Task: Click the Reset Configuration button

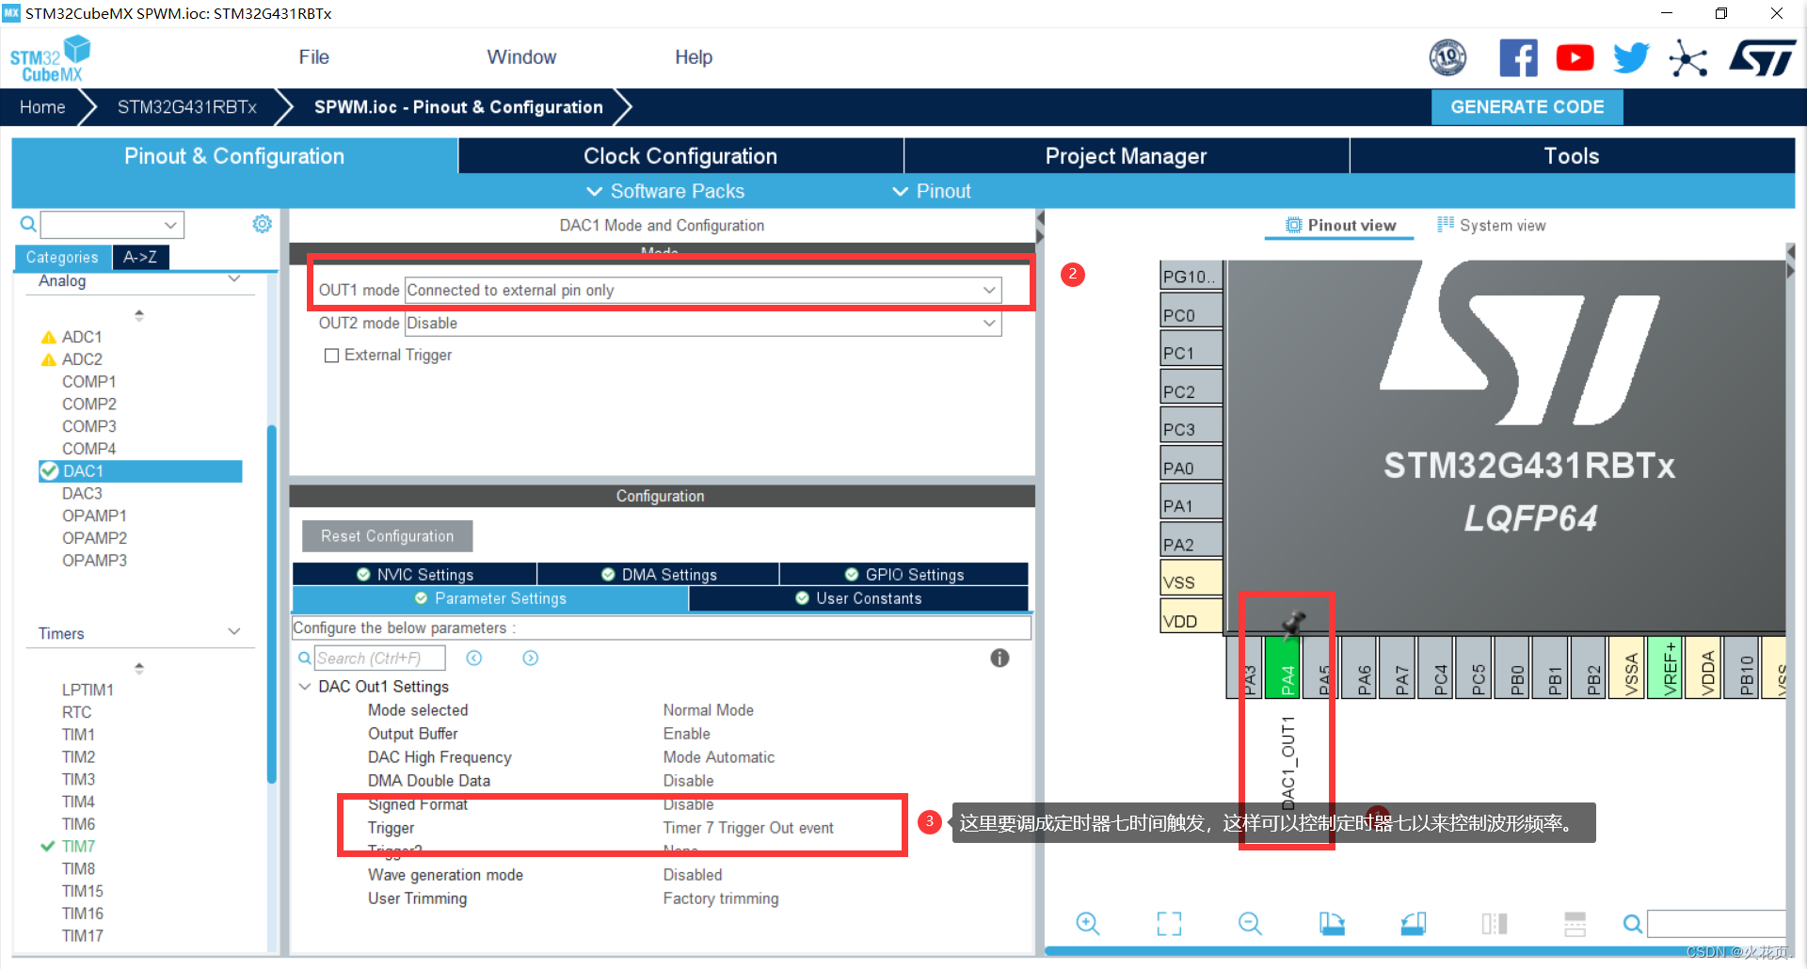Action: point(387,536)
